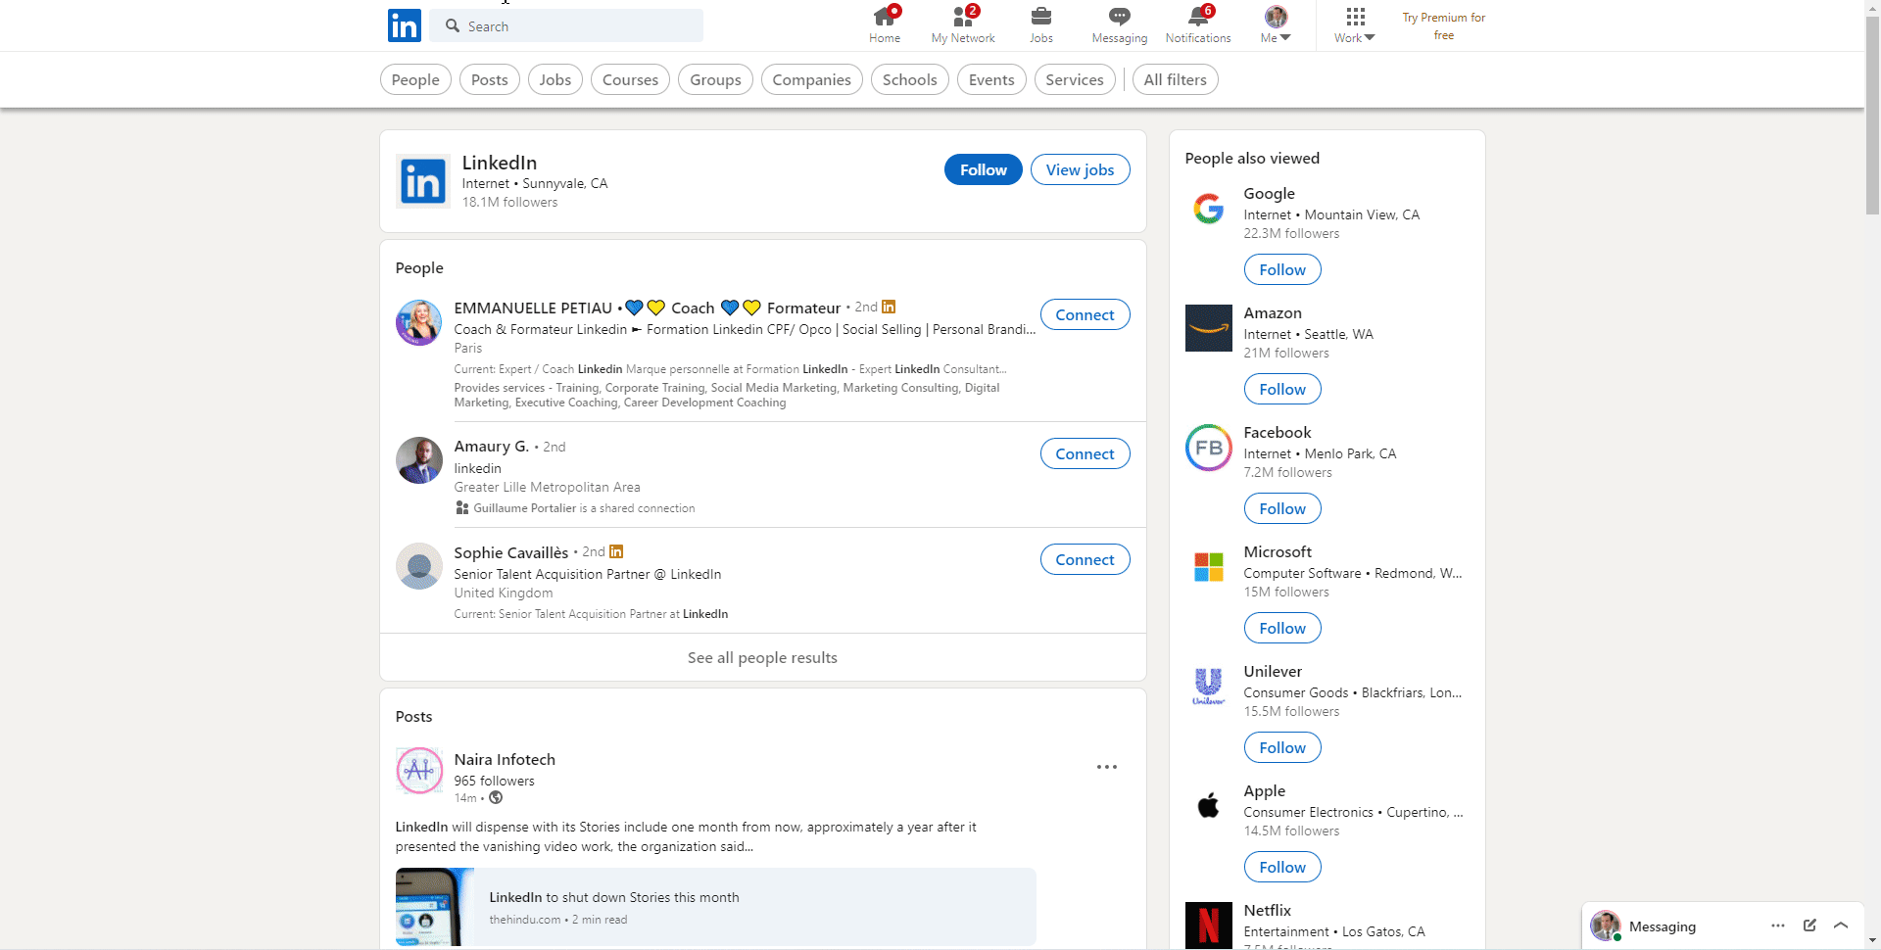Open Amaury G.'s profile photo
1881x950 pixels.
point(419,460)
